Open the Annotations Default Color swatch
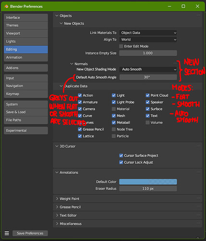Viewport: 206px width, 241px height. point(148,182)
